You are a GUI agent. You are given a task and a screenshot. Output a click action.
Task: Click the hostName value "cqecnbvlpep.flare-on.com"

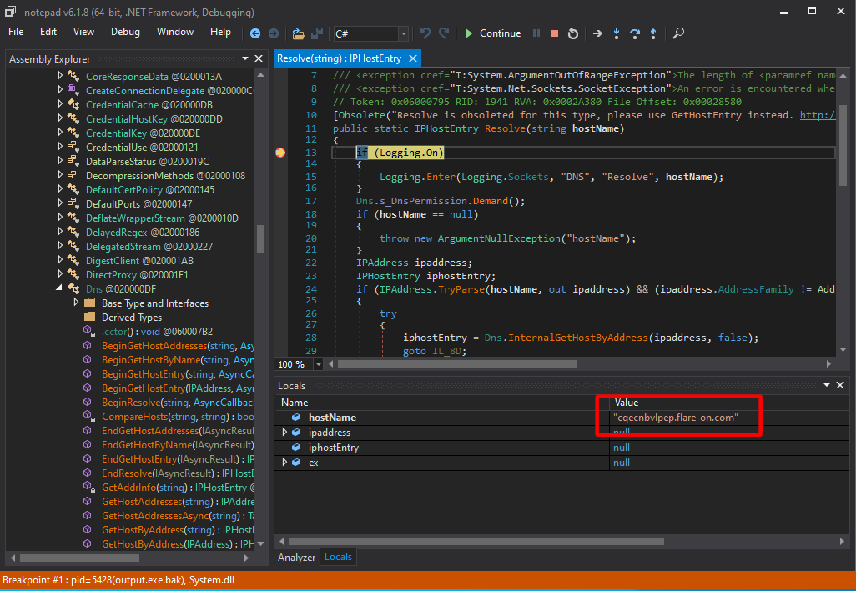[676, 418]
